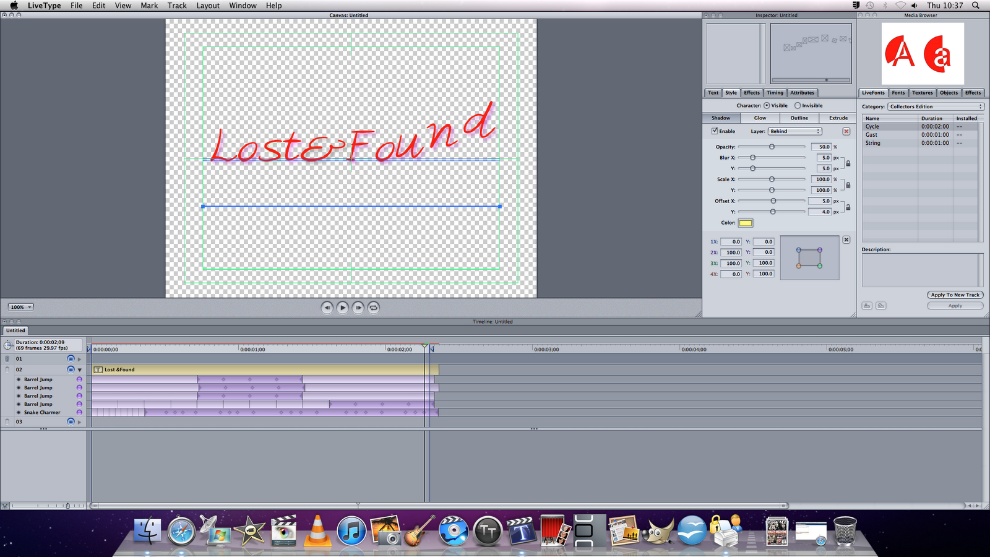
Task: Select the Gust LiveFont row
Action: [x=921, y=135]
